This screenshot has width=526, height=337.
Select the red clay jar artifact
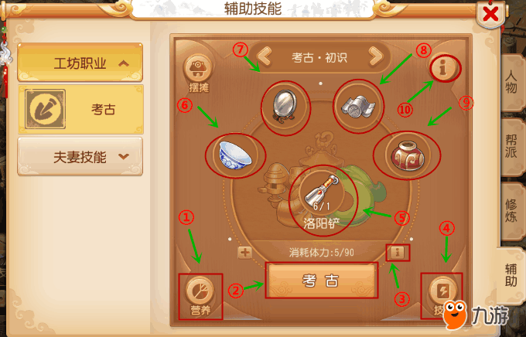coord(407,155)
